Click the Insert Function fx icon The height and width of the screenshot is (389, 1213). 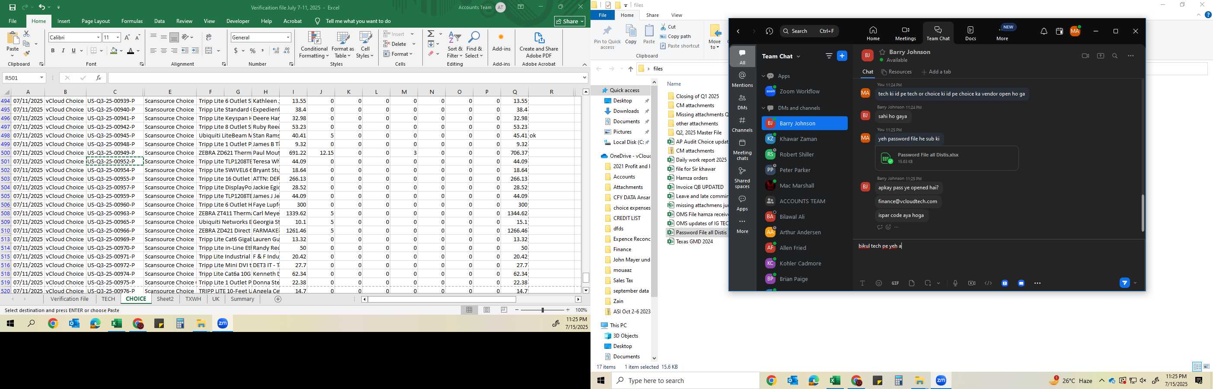[x=99, y=78]
